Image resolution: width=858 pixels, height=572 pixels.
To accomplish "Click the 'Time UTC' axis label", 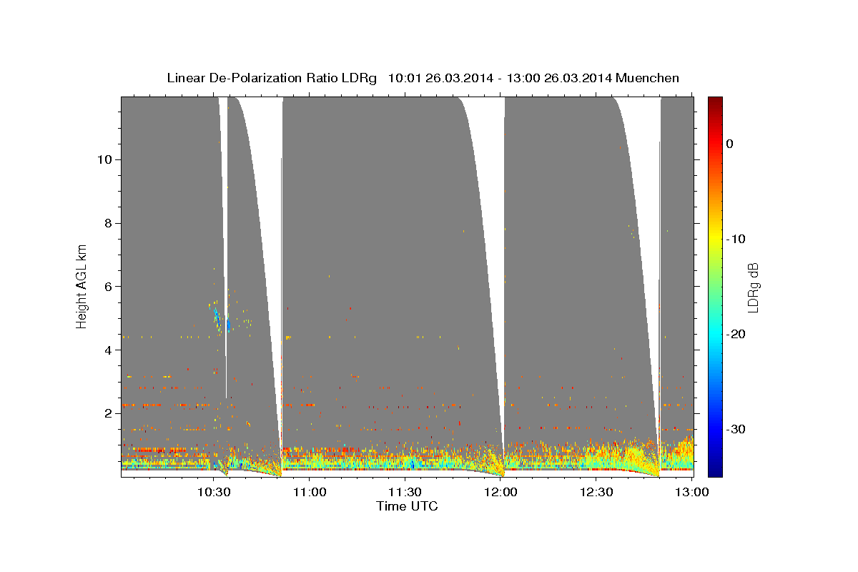I will [x=407, y=506].
